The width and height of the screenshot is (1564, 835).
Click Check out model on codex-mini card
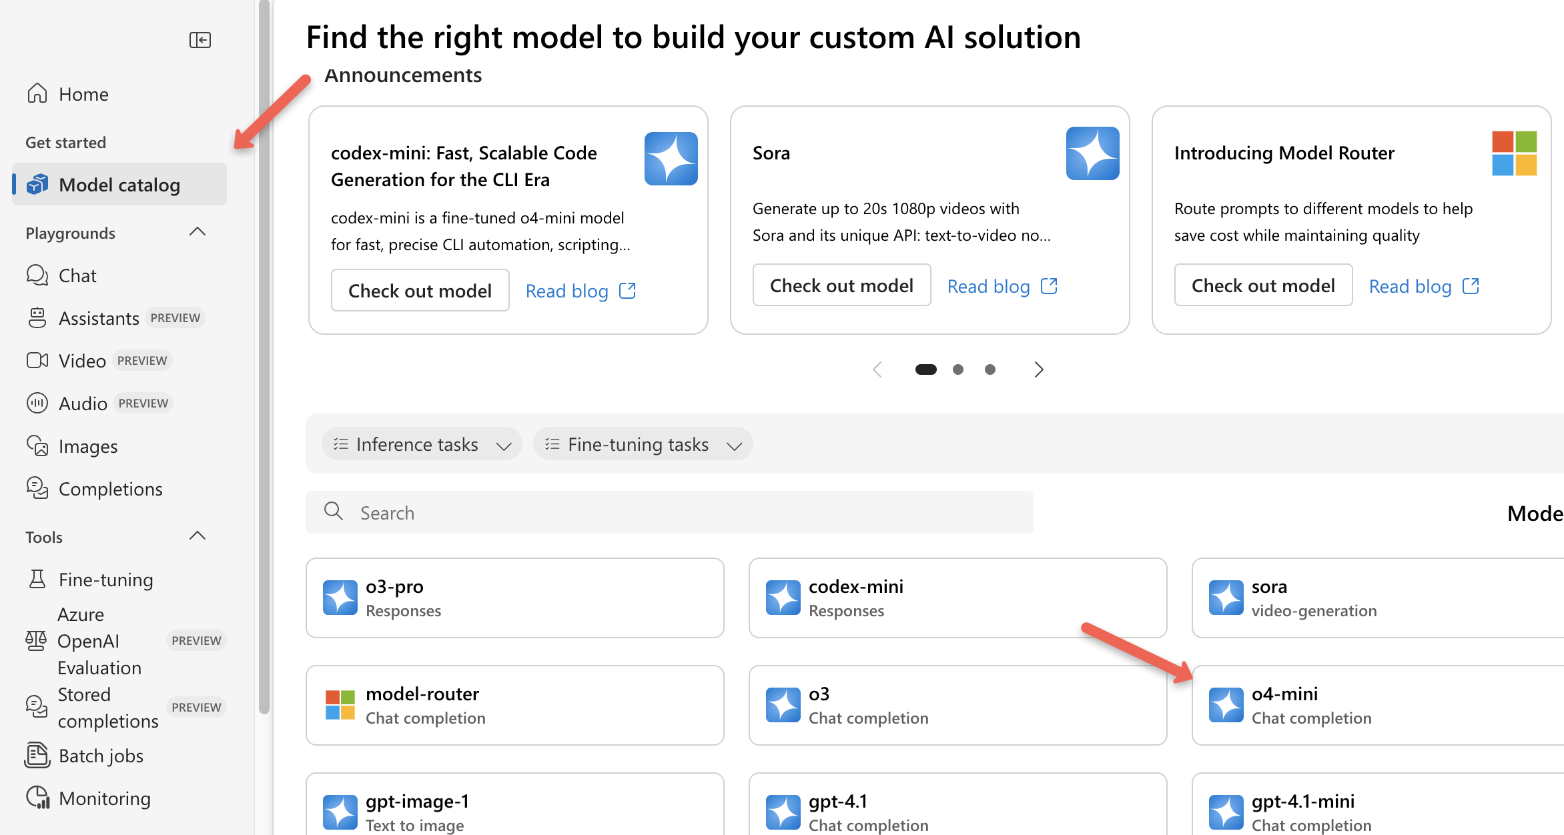420,290
